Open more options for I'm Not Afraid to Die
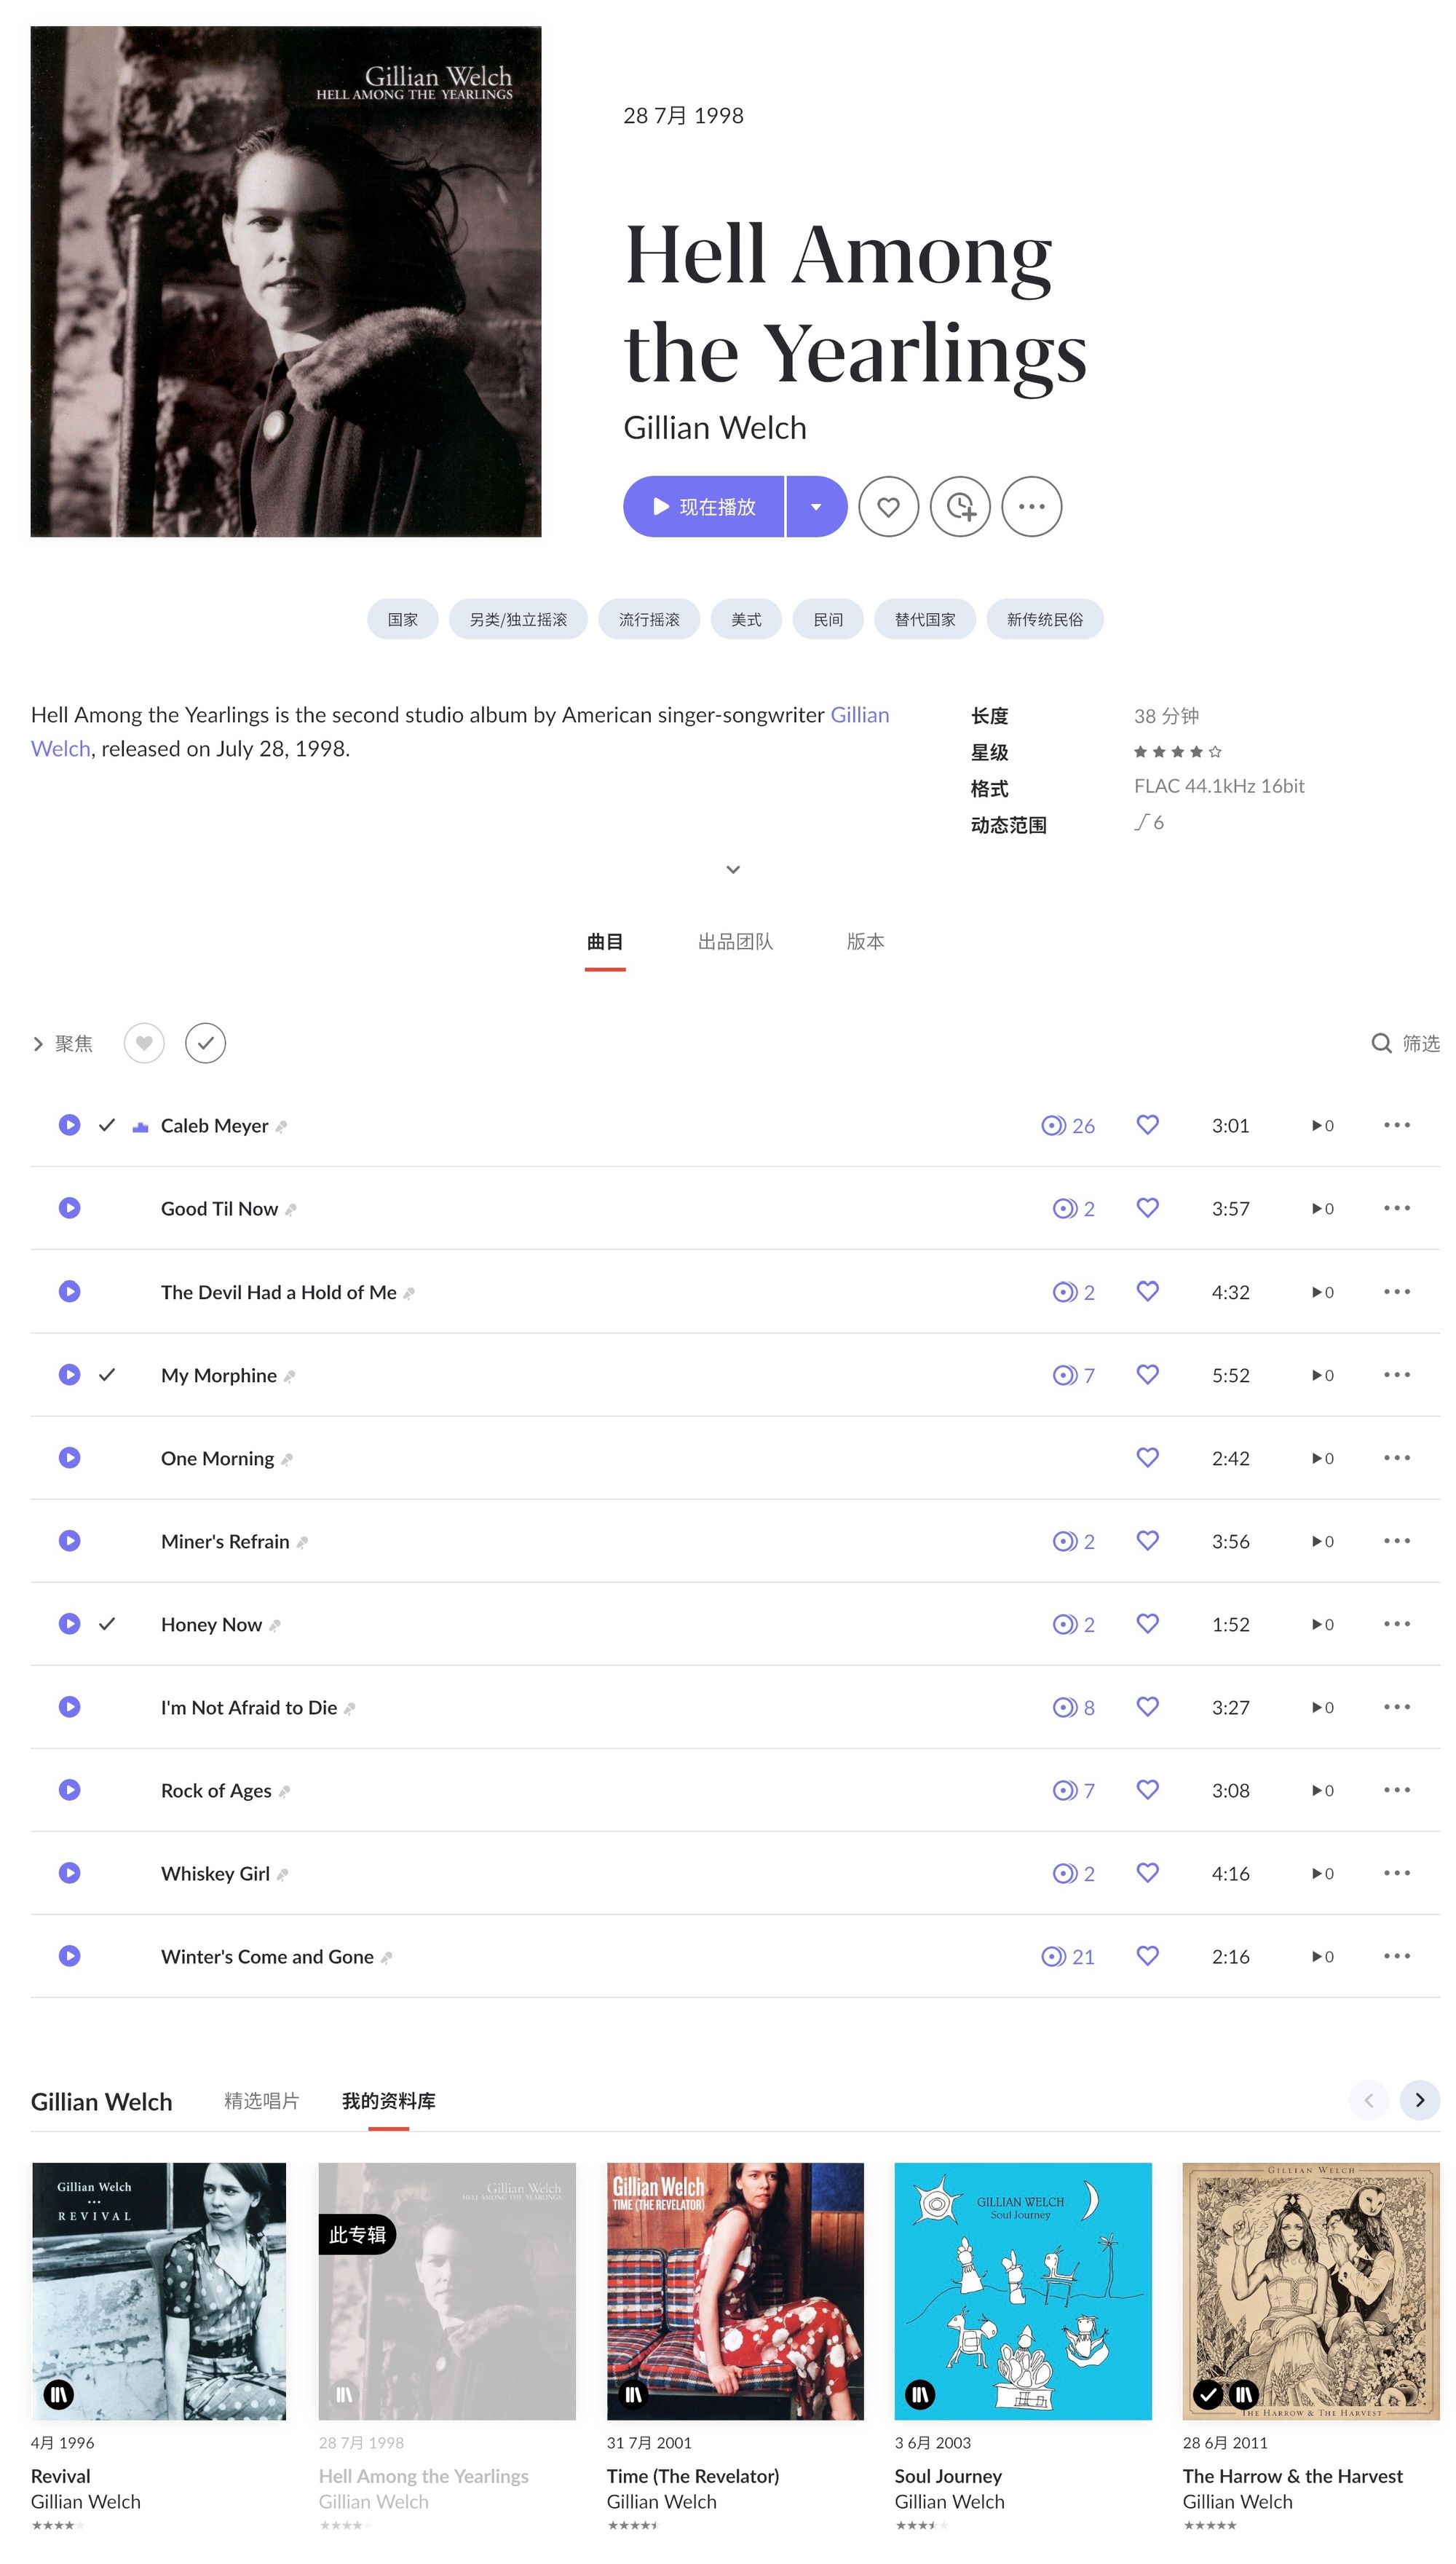The width and height of the screenshot is (1456, 2564). (1396, 1706)
